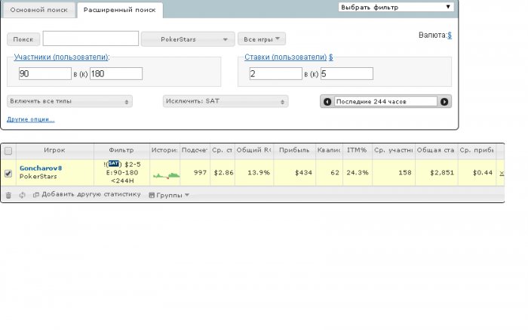Open the Исключить: SAT selector

tap(226, 101)
